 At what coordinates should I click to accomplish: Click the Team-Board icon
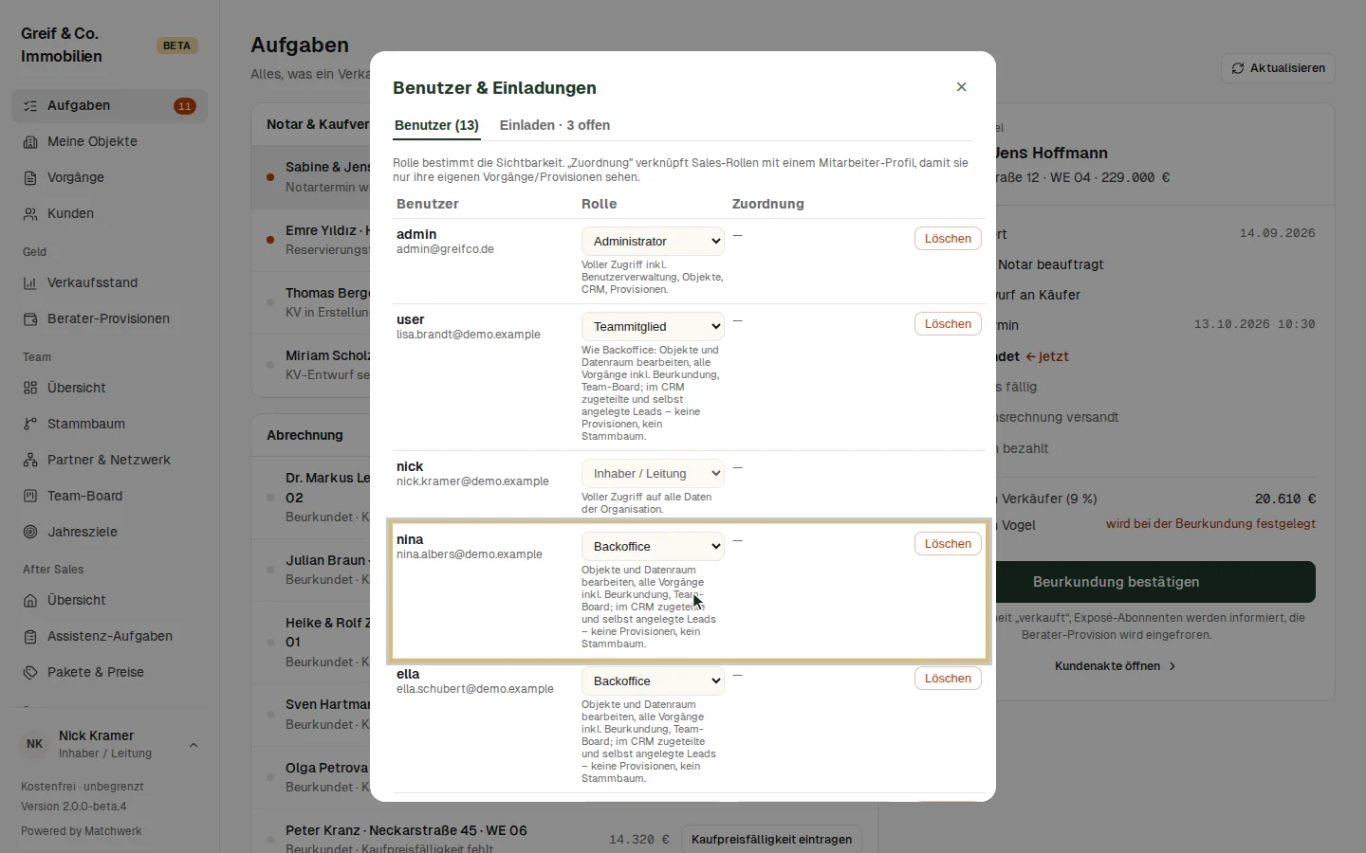point(30,497)
